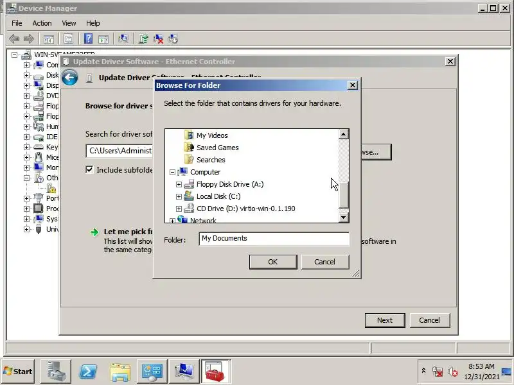Open the Properties toolbar icon

tap(68, 39)
